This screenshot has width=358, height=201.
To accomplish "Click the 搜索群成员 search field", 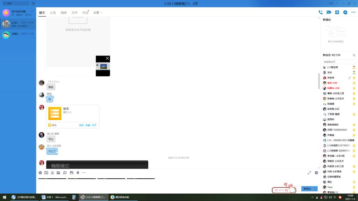I will pyautogui.click(x=339, y=62).
